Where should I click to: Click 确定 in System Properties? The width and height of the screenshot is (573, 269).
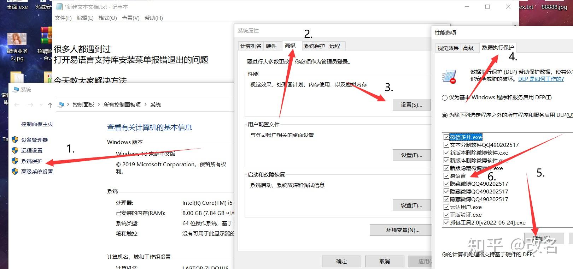click(341, 261)
